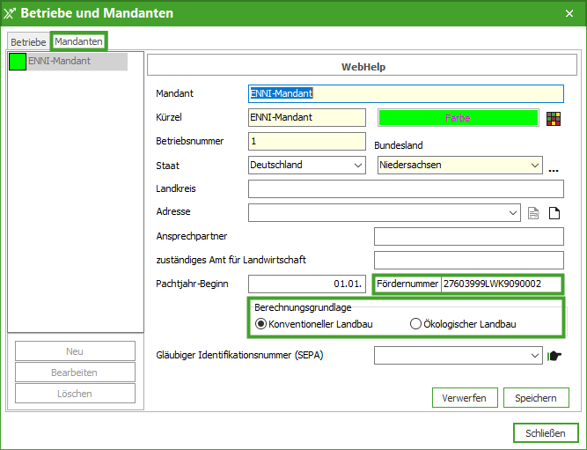The width and height of the screenshot is (587, 450).
Task: Click the edit address document icon
Action: [533, 212]
